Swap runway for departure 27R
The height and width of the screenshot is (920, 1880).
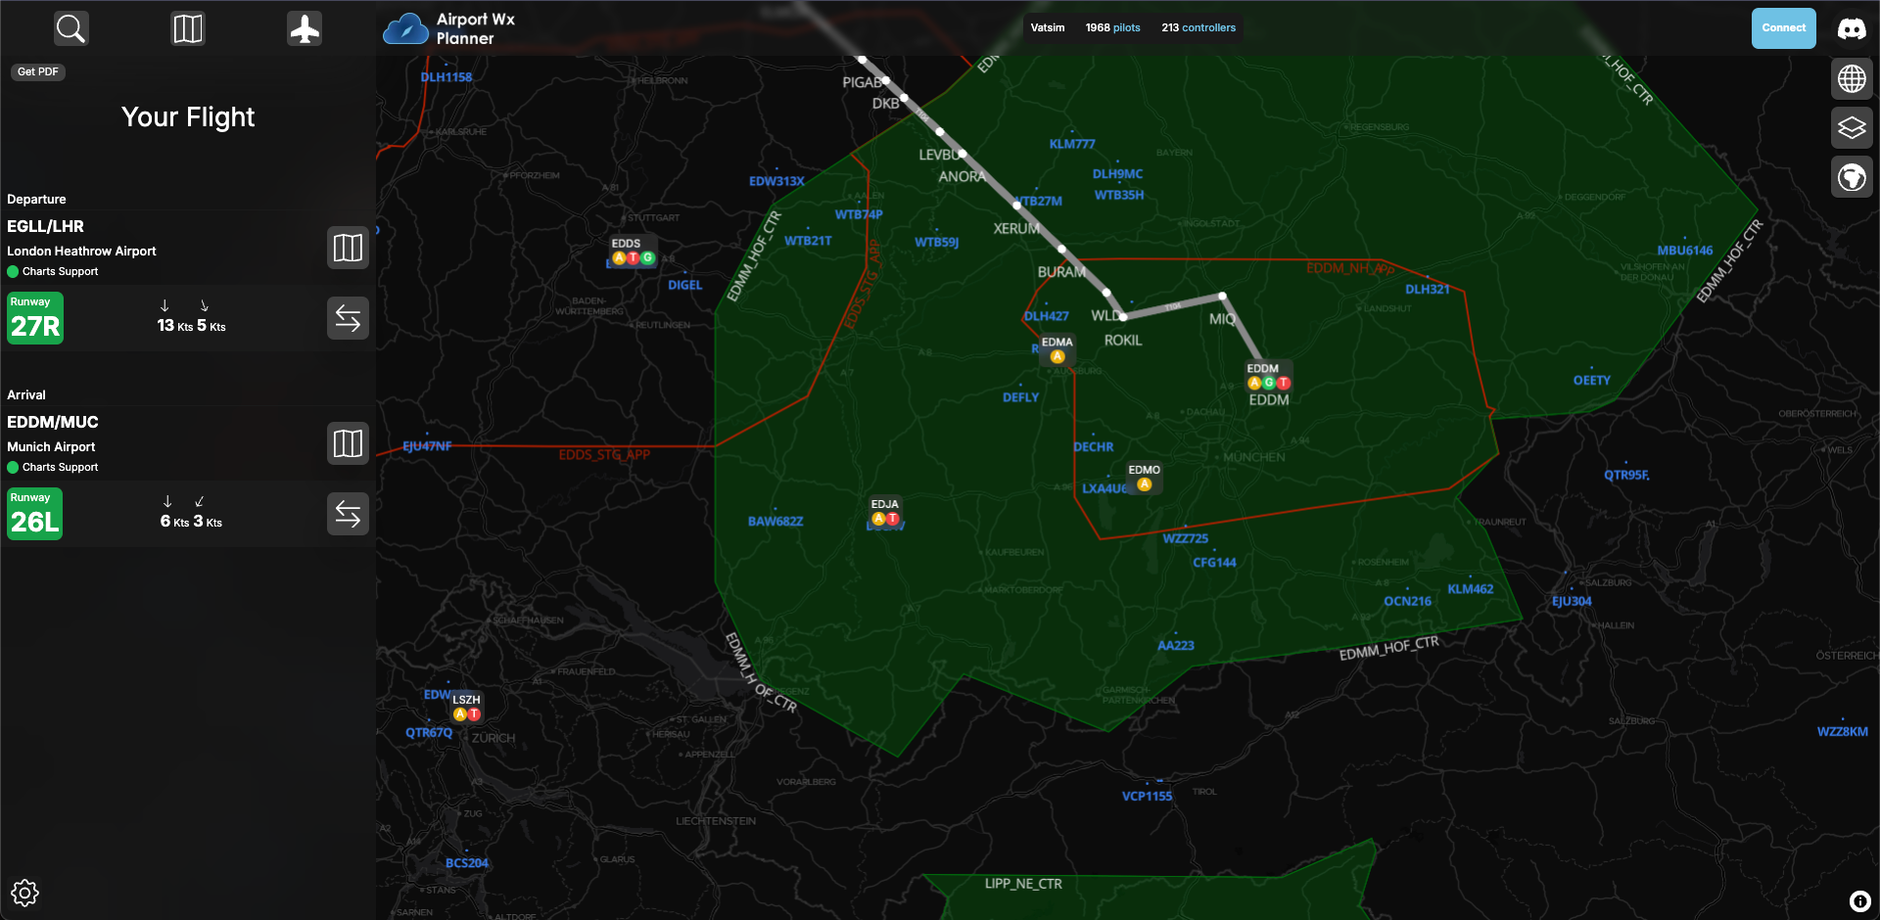click(348, 318)
